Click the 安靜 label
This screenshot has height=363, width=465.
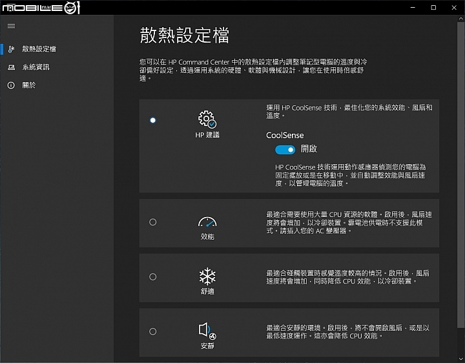[207, 346]
